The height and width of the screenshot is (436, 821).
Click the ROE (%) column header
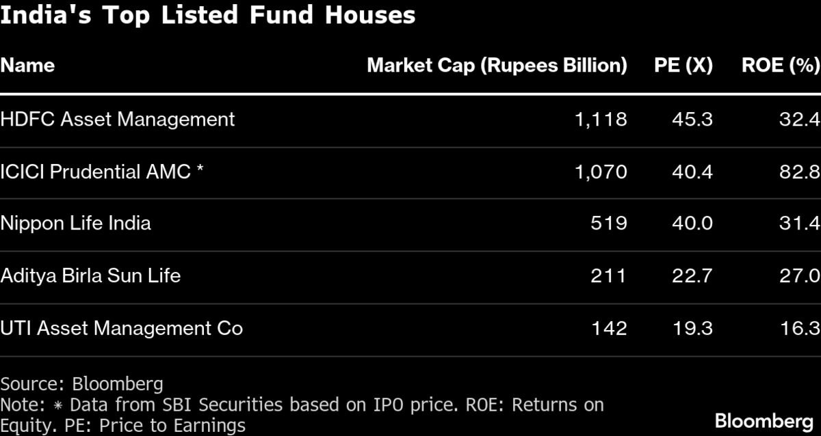(x=780, y=66)
